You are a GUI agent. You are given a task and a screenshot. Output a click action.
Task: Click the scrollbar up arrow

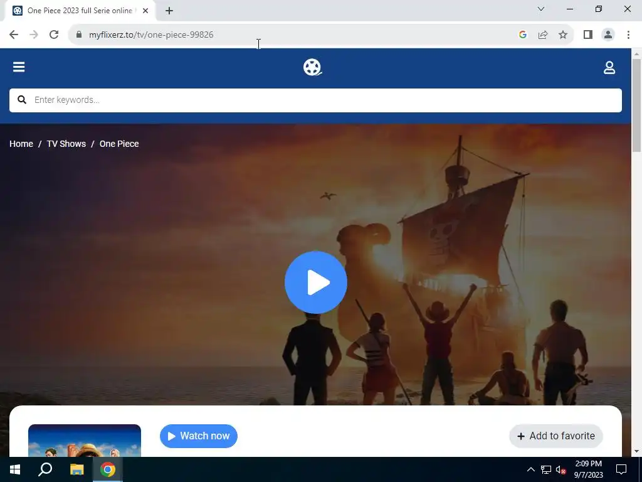coord(636,54)
